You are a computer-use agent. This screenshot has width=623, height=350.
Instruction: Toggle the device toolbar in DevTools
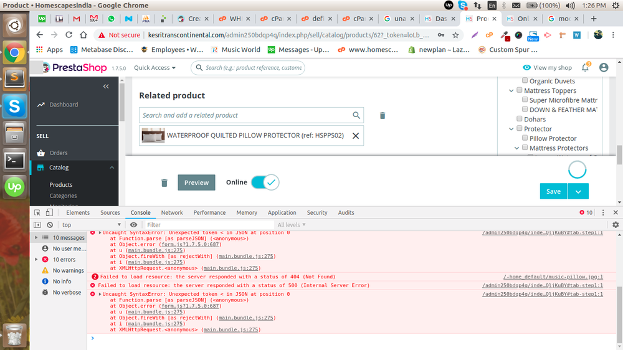tap(49, 212)
